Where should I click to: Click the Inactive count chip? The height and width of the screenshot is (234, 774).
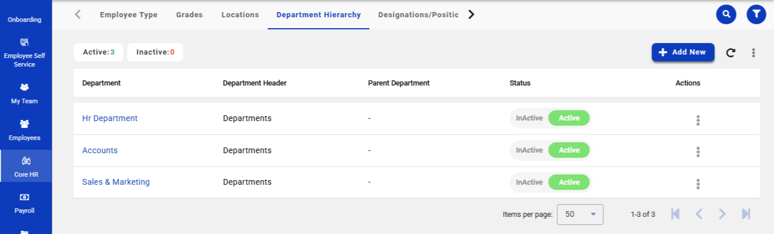pos(155,52)
